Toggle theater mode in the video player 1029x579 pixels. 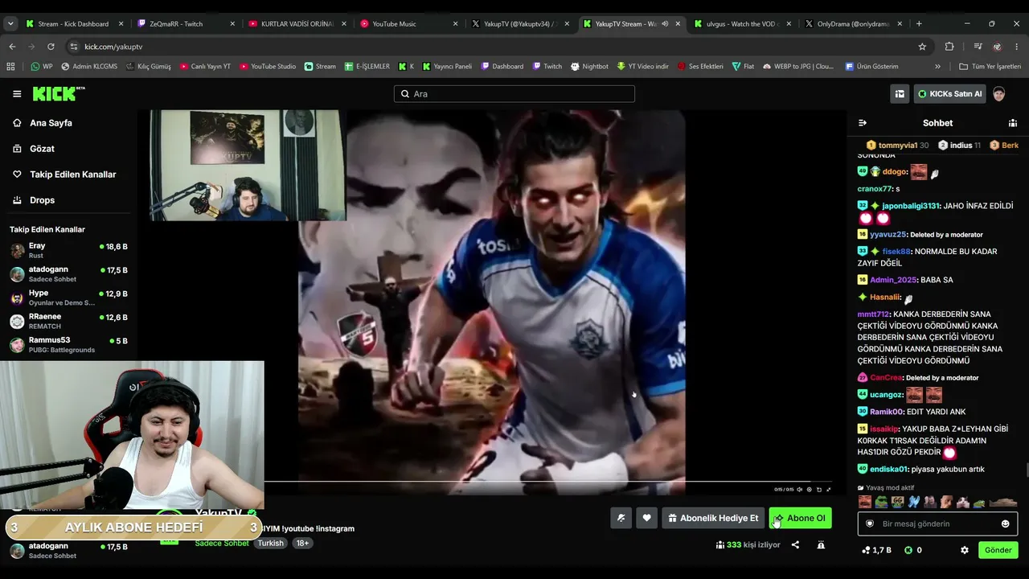(x=819, y=489)
